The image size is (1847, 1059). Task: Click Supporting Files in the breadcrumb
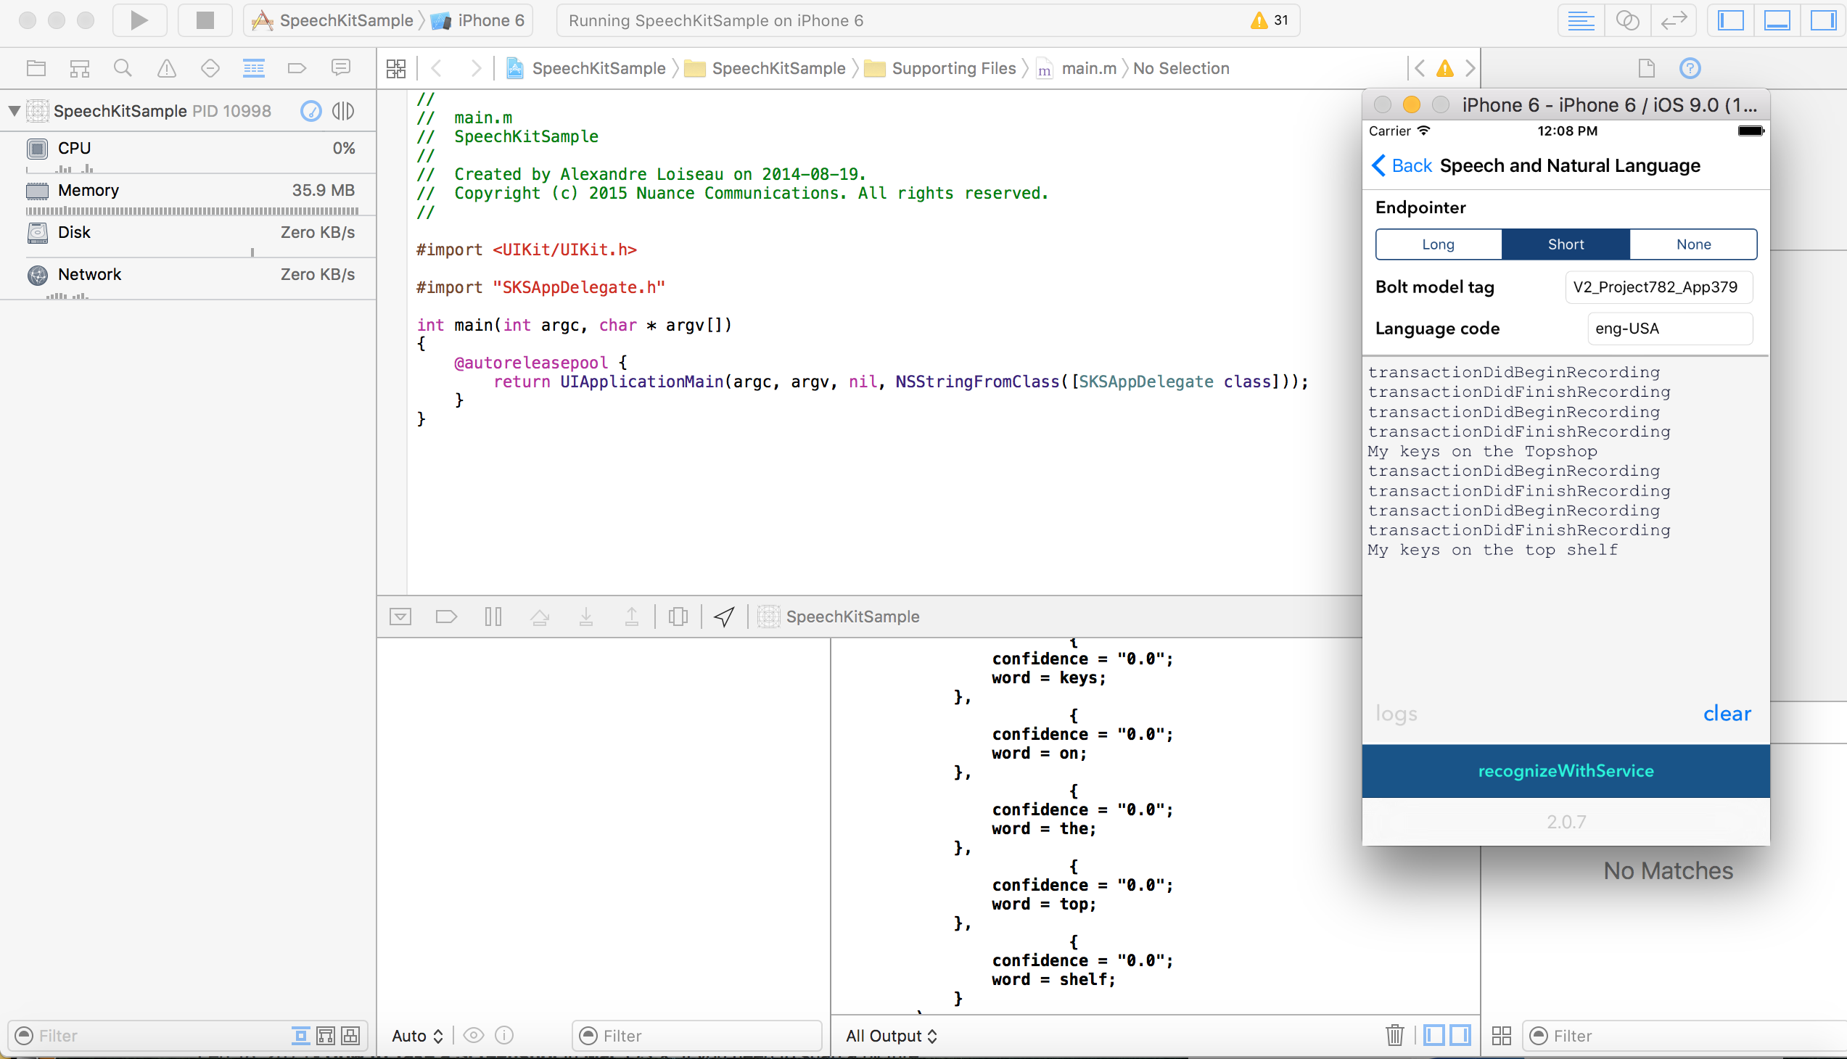(x=953, y=68)
